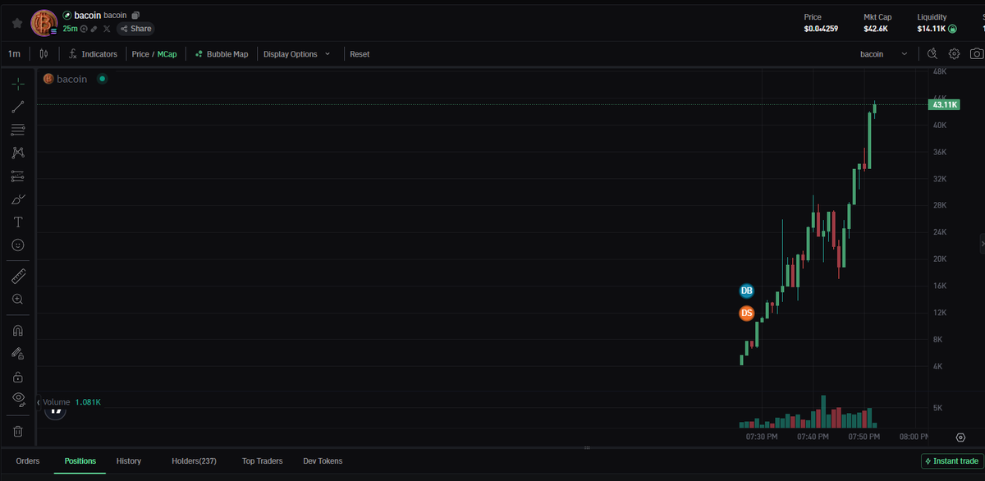Toggle stay in drawing mode

18,354
